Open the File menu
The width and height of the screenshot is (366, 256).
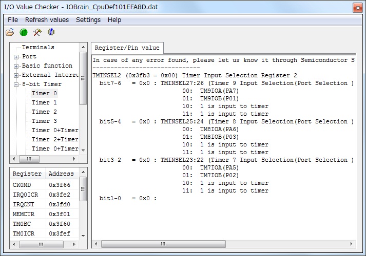click(13, 20)
